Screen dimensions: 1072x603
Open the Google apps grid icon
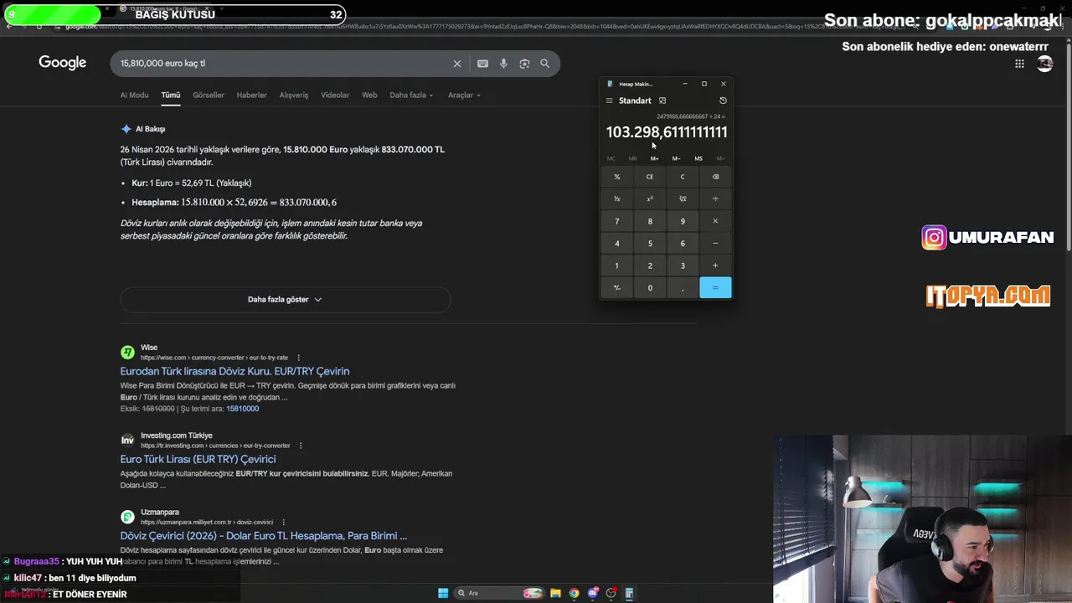[x=1019, y=63]
